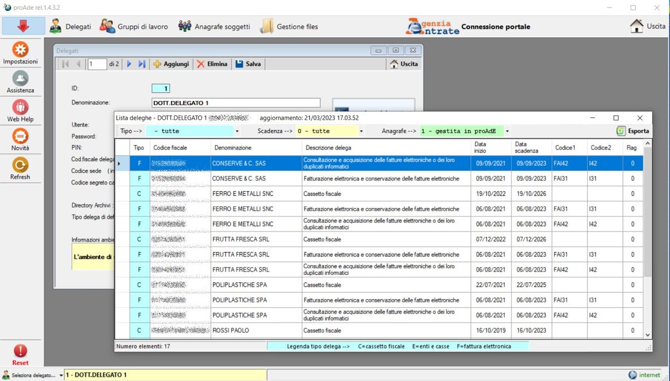The height and width of the screenshot is (381, 670).
Task: Open Anagrafe soggetti menu
Action: point(214,26)
